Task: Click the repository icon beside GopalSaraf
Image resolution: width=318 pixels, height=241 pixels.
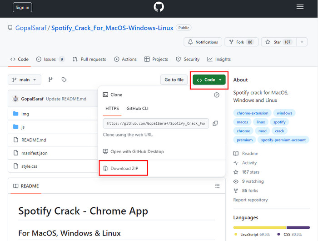Action: coord(10,28)
